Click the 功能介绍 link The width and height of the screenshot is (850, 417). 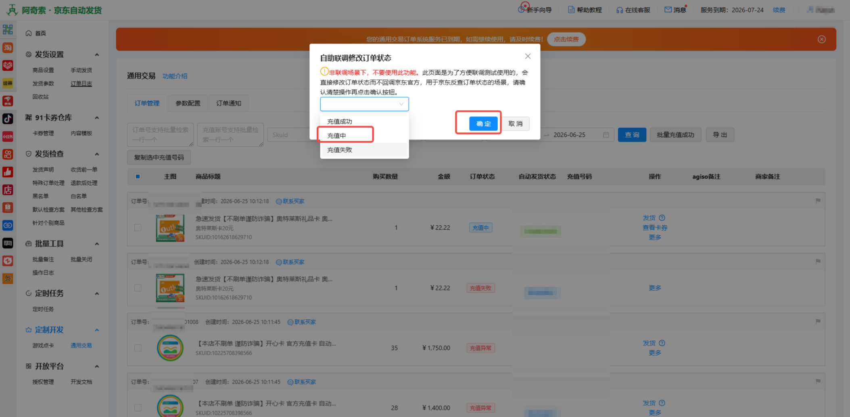tap(175, 76)
